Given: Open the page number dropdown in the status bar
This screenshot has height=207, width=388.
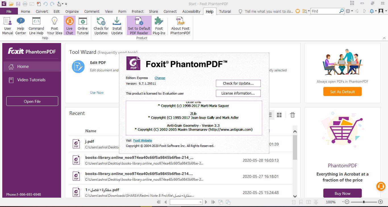Looking at the screenshot, I should 200,202.
